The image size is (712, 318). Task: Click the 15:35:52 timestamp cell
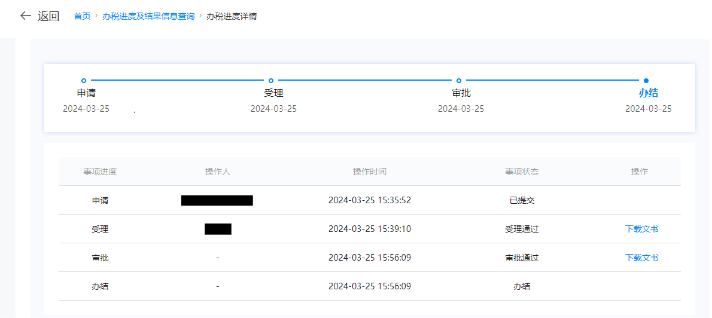[x=369, y=200]
